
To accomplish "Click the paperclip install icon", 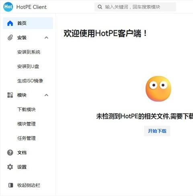I will [x=10, y=37].
